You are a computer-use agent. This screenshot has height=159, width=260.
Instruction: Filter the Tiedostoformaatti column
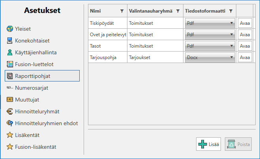coord(231,11)
